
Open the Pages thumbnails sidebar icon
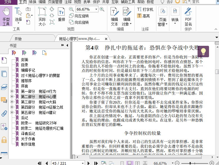[4, 74]
